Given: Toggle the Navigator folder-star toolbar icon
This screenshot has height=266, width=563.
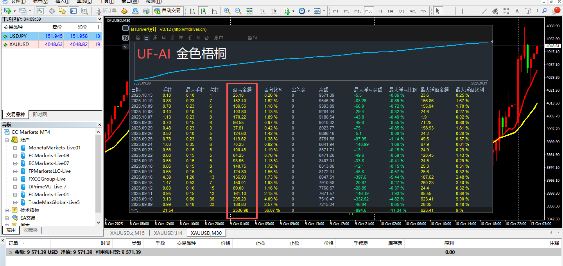Looking at the screenshot, I should tap(63, 11).
